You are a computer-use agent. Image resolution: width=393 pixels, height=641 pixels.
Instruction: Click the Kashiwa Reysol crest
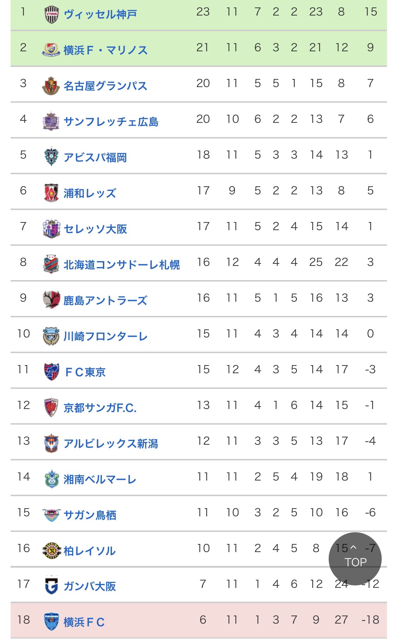51,550
